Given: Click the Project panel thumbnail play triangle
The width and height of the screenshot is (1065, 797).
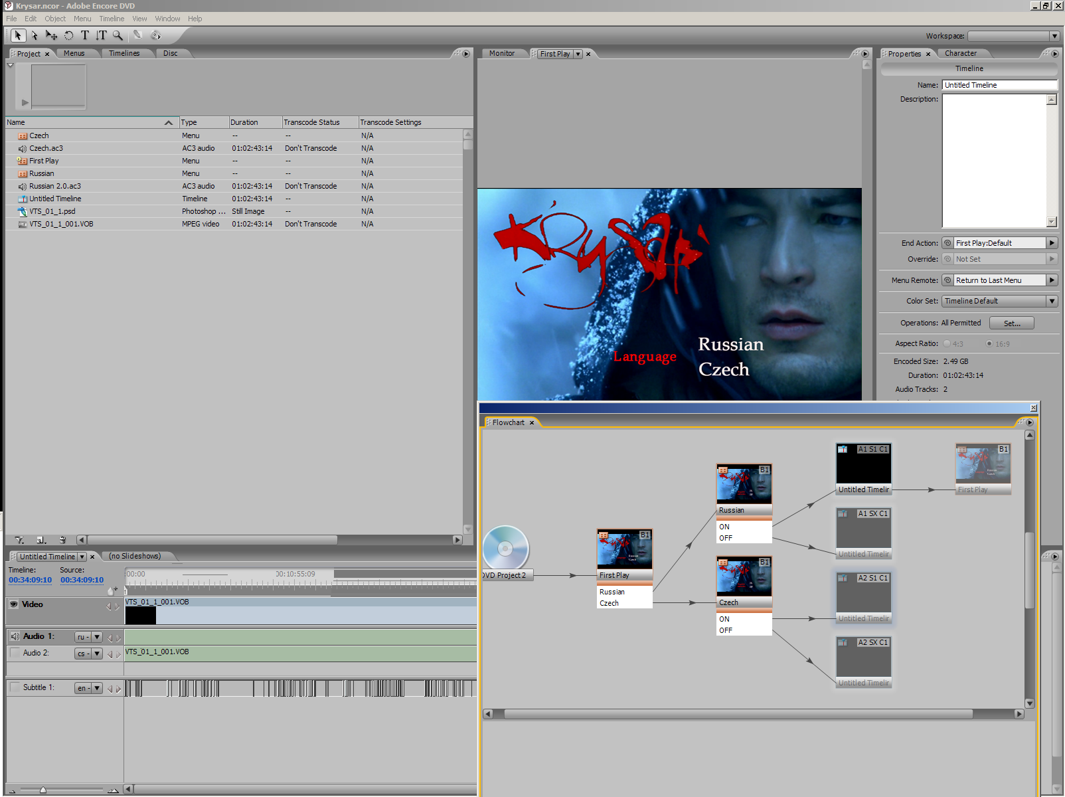Looking at the screenshot, I should pos(25,102).
